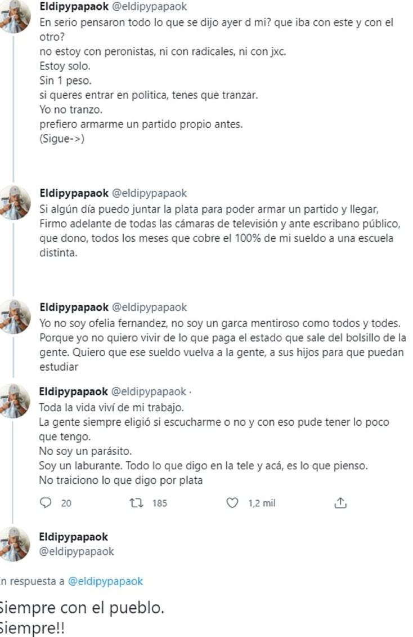Click @eldipypapaok handle on "Si algún día" tweet

click(150, 193)
